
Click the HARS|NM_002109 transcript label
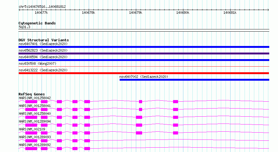click(32, 129)
